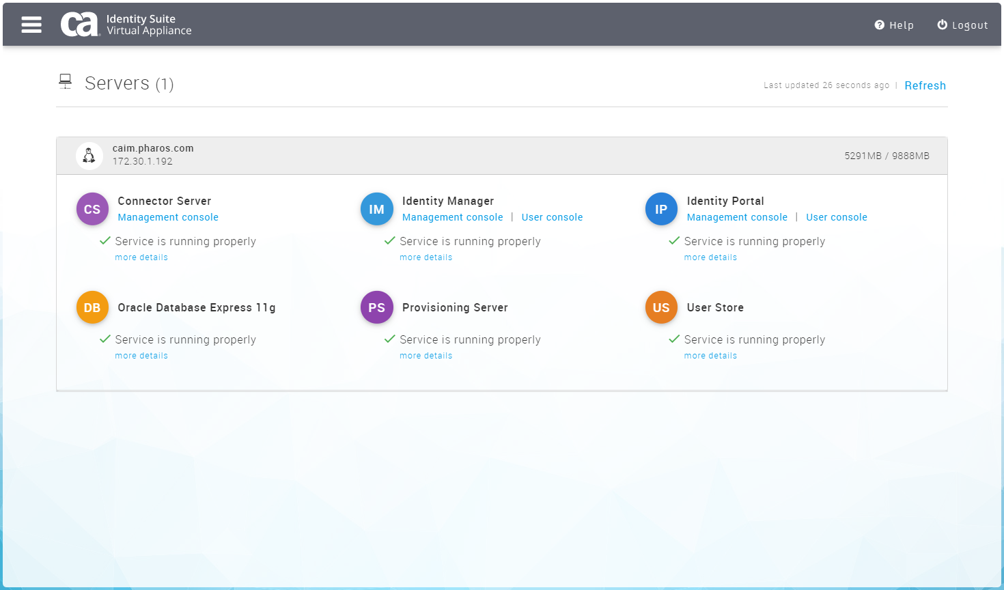Log out using the Logout button
This screenshot has height=590, width=1004.
[x=962, y=25]
